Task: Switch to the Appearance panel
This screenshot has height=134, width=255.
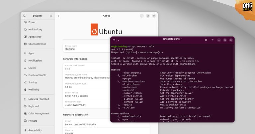Action: click(x=38, y=37)
